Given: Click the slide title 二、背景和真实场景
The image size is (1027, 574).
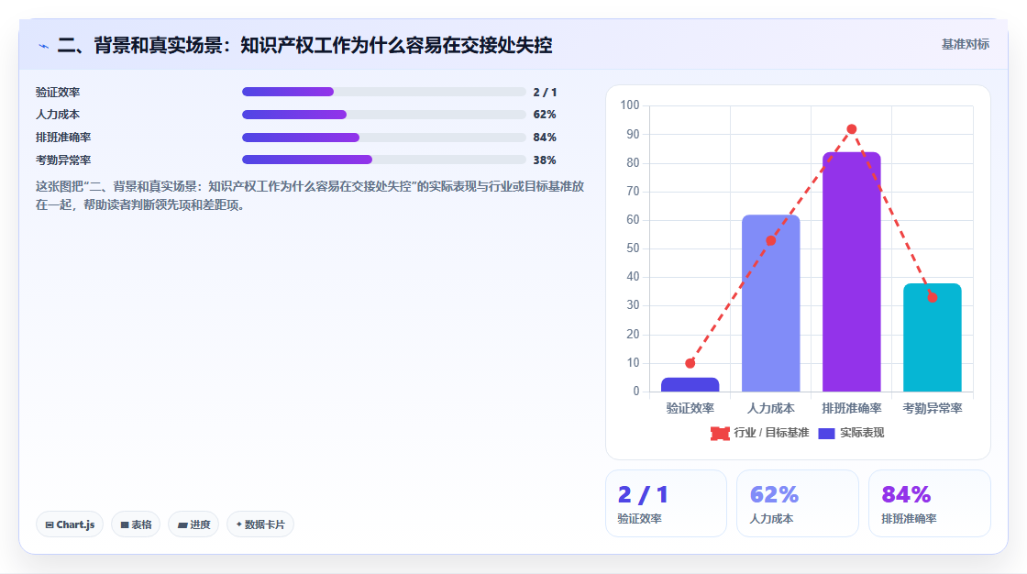Looking at the screenshot, I should point(304,45).
